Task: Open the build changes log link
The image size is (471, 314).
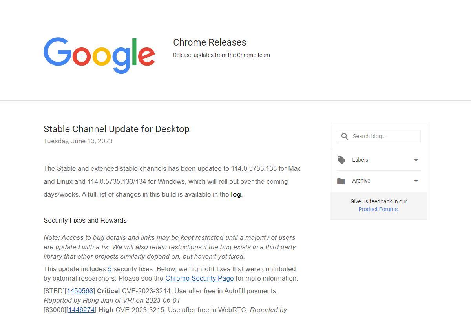Action: [235, 194]
